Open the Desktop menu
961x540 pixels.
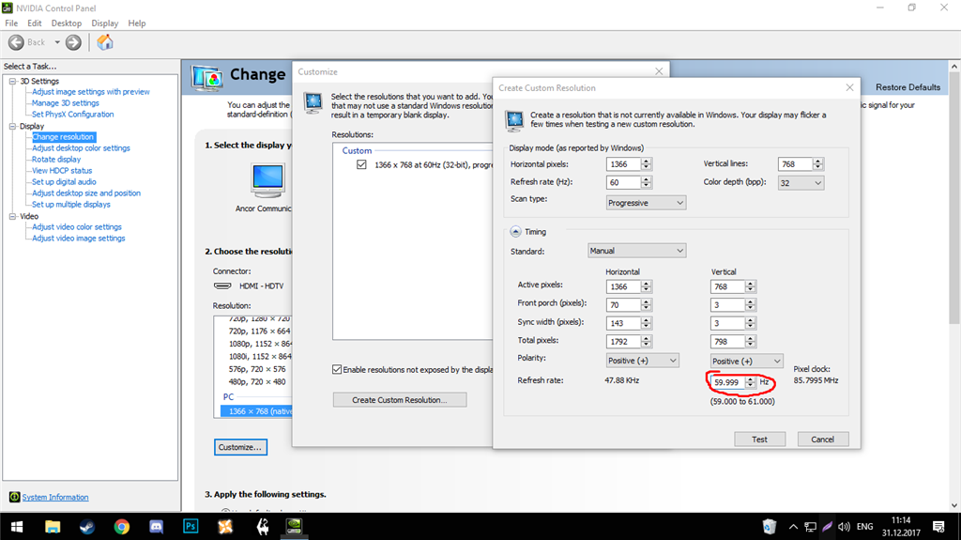click(x=67, y=23)
